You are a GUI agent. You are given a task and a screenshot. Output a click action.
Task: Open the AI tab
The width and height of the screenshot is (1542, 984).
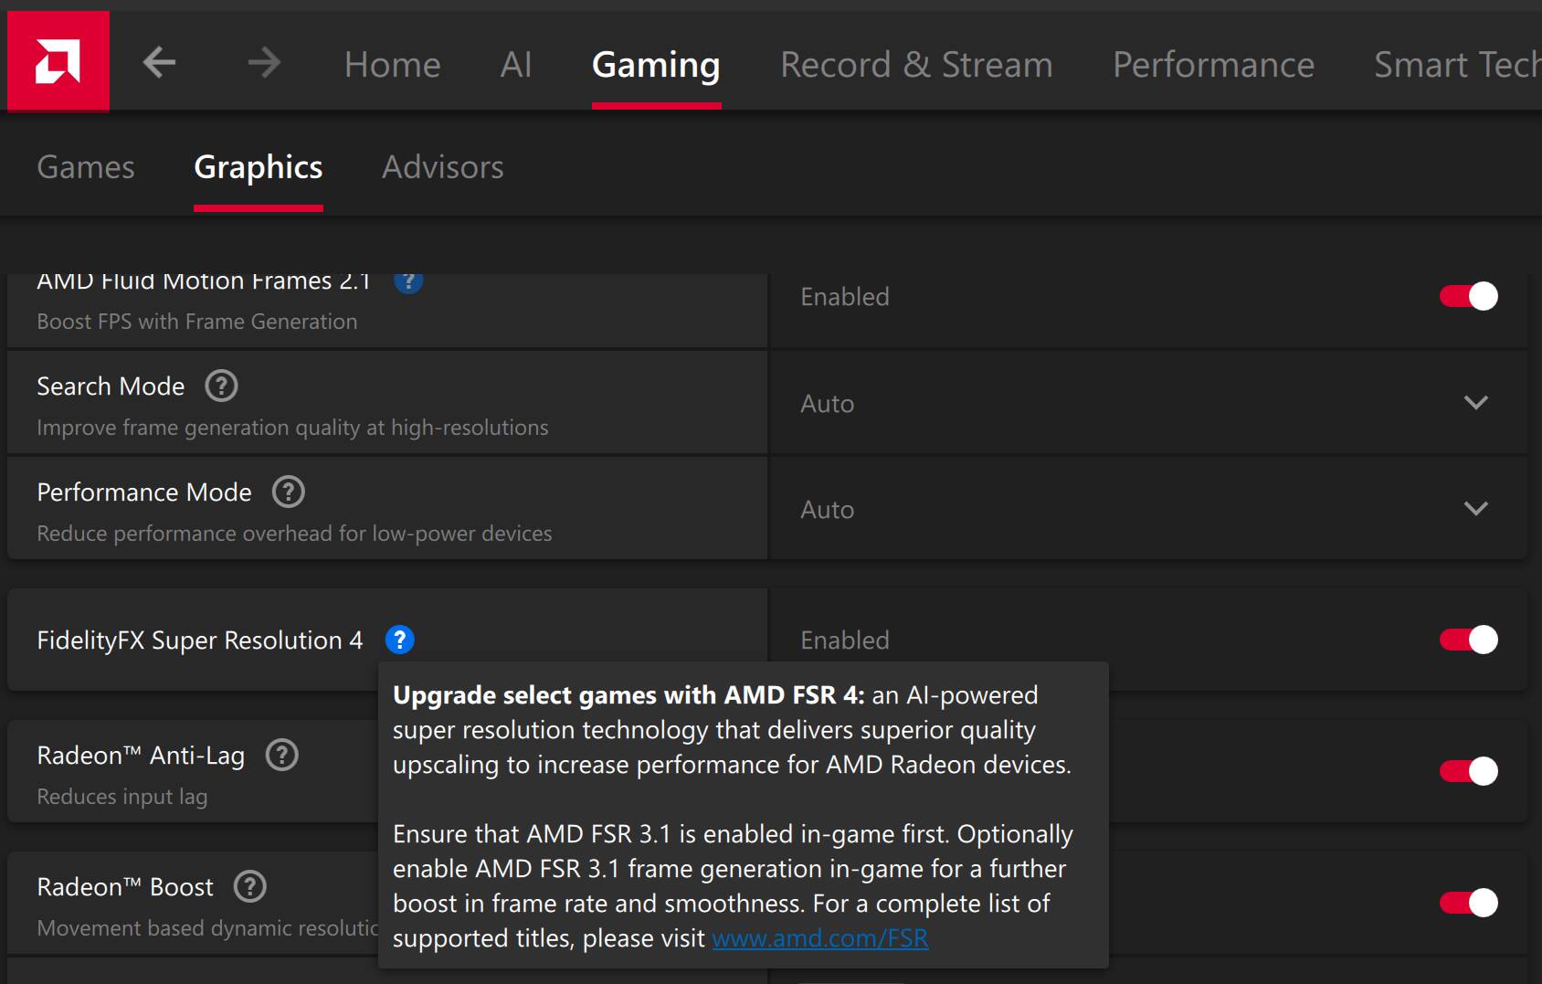[516, 65]
